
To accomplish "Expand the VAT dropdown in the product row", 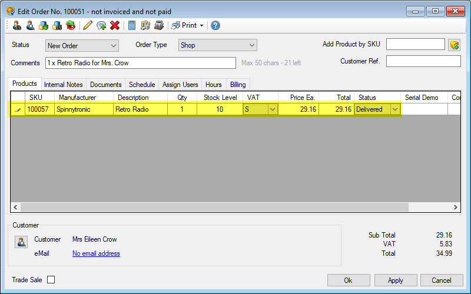I will click(272, 109).
